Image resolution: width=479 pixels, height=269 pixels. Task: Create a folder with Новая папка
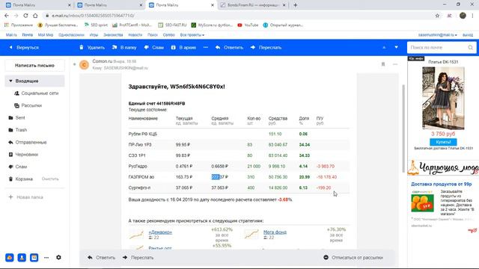26,197
